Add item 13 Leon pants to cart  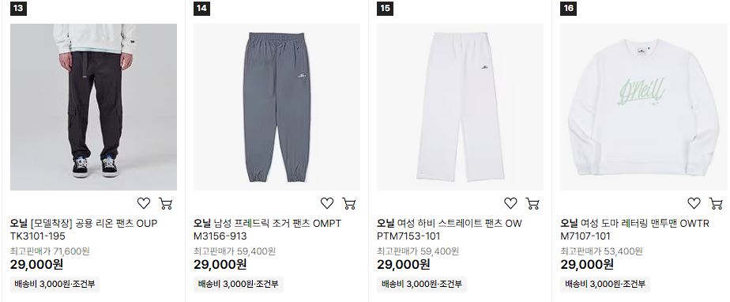166,203
